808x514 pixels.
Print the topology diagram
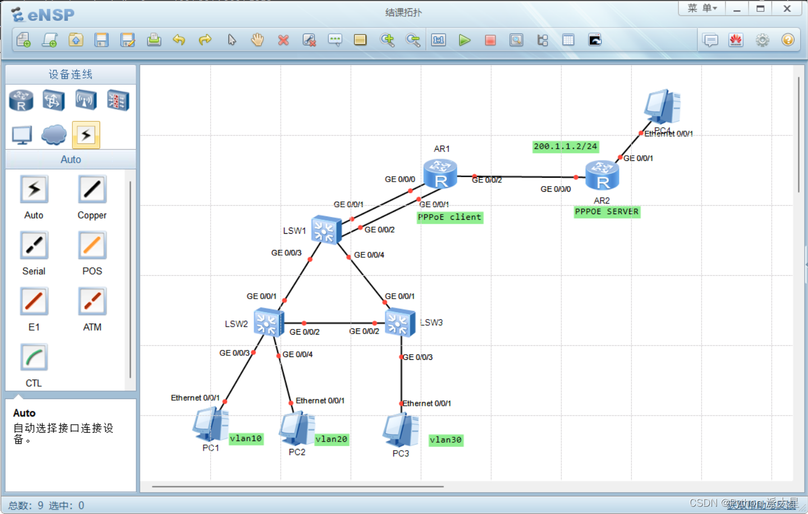click(154, 40)
